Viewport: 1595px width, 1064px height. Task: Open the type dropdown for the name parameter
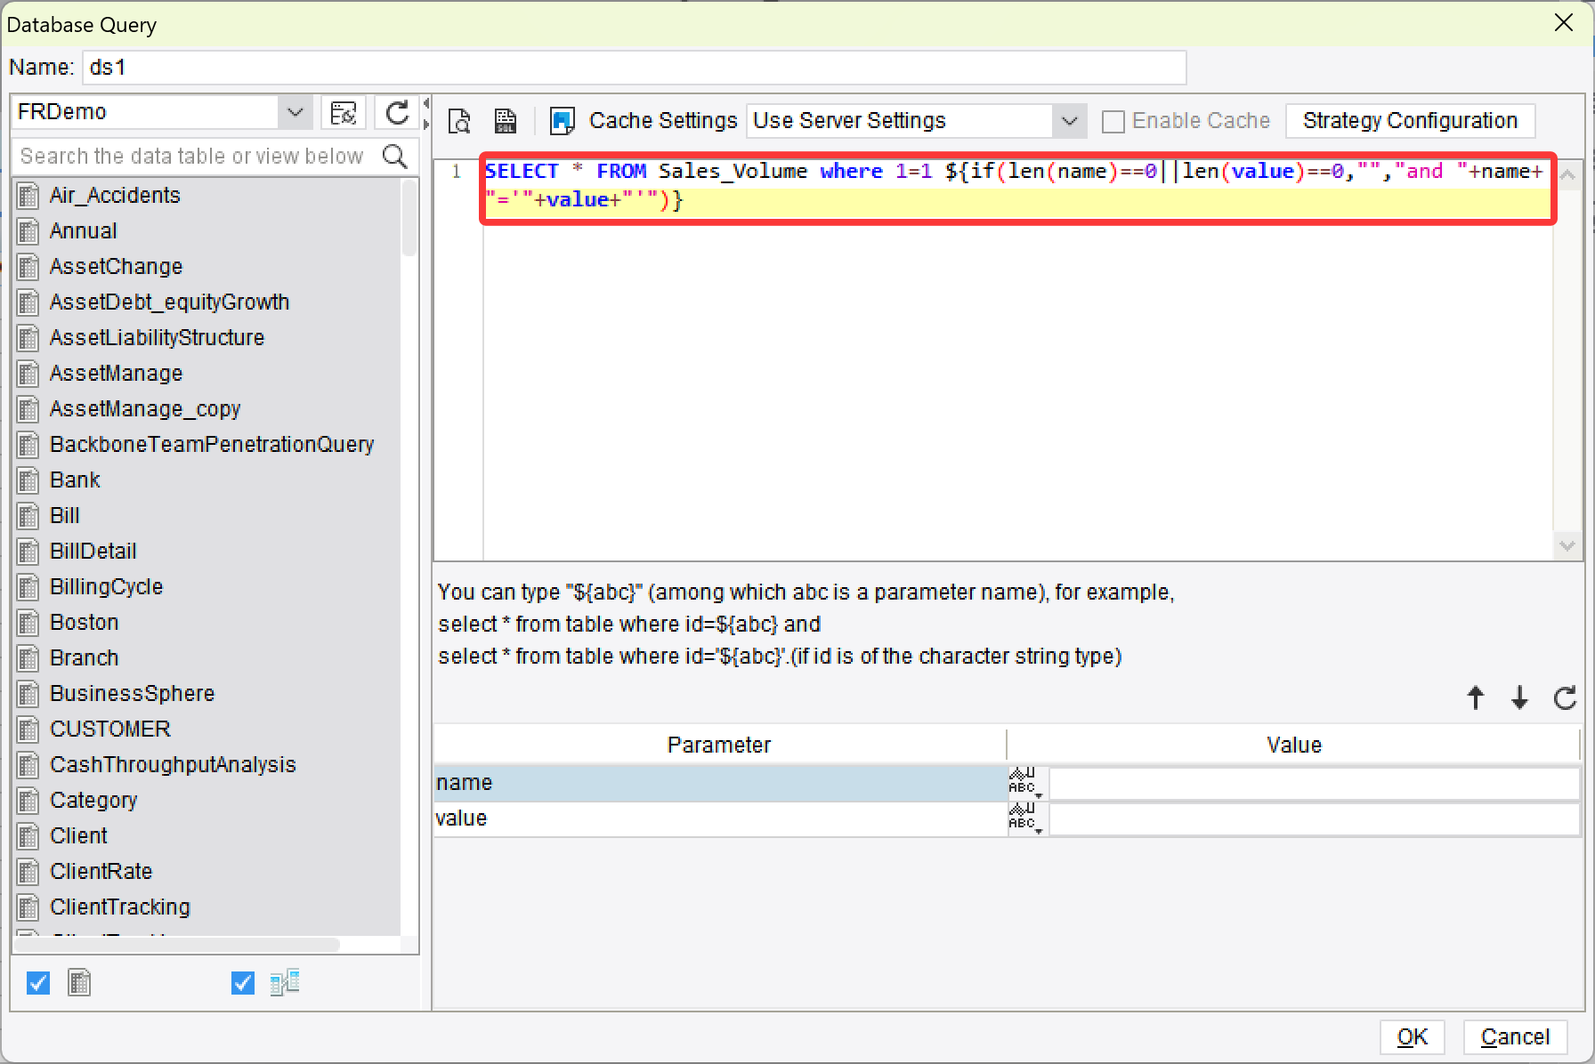click(1024, 783)
